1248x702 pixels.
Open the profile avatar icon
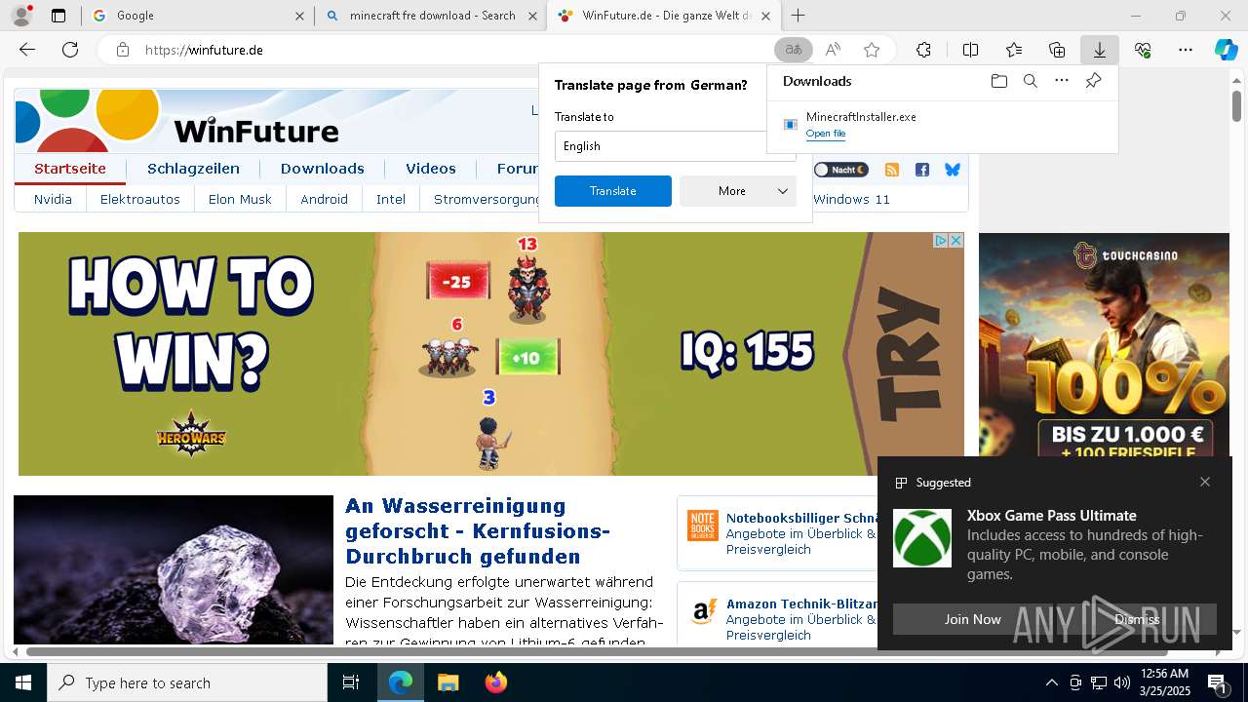[x=21, y=16]
